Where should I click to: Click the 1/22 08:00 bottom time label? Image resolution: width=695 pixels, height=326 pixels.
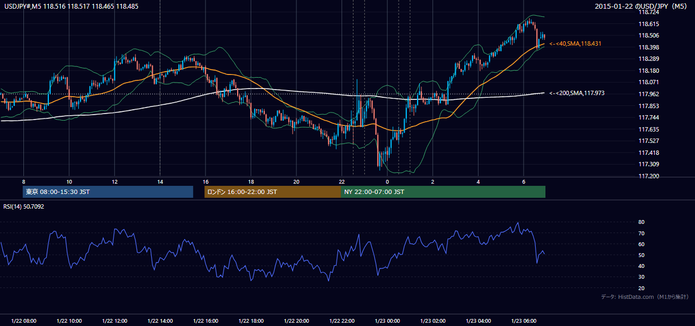click(23, 321)
